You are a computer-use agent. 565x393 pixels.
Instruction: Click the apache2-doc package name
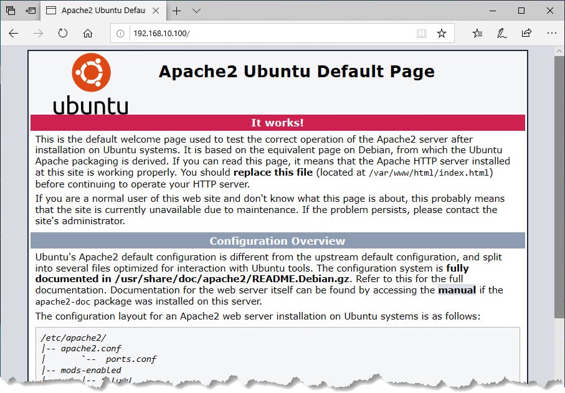(63, 301)
